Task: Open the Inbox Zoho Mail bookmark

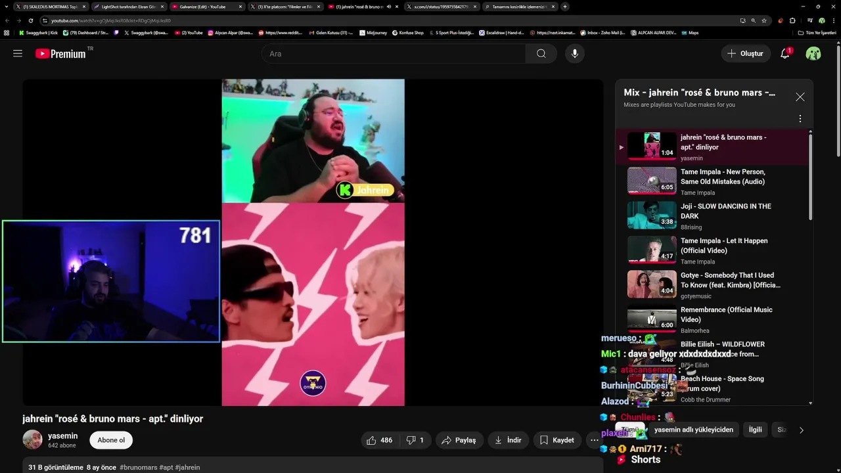Action: click(x=602, y=32)
